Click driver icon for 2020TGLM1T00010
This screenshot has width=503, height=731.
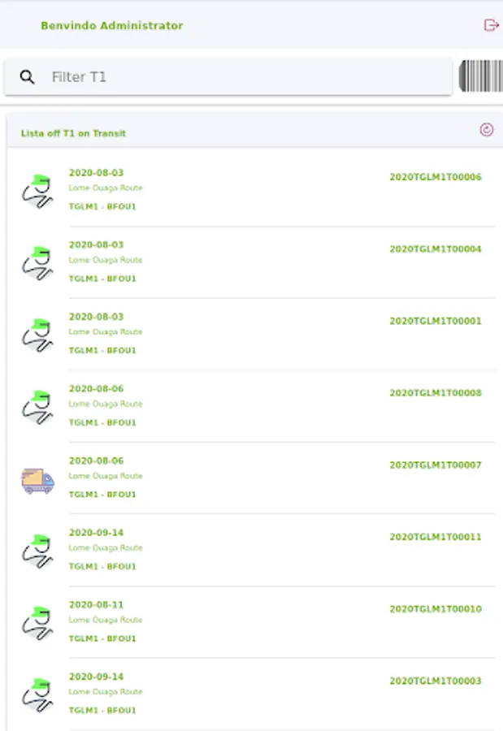pos(37,623)
